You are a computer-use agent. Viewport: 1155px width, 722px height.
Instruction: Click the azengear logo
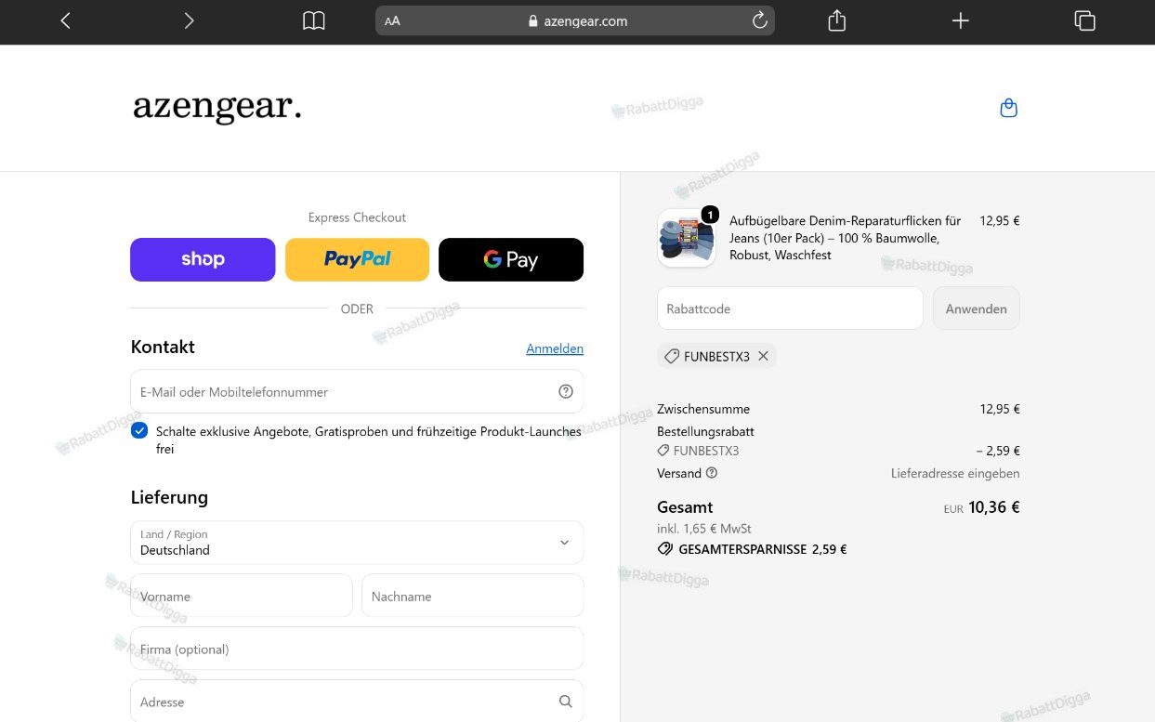(217, 108)
